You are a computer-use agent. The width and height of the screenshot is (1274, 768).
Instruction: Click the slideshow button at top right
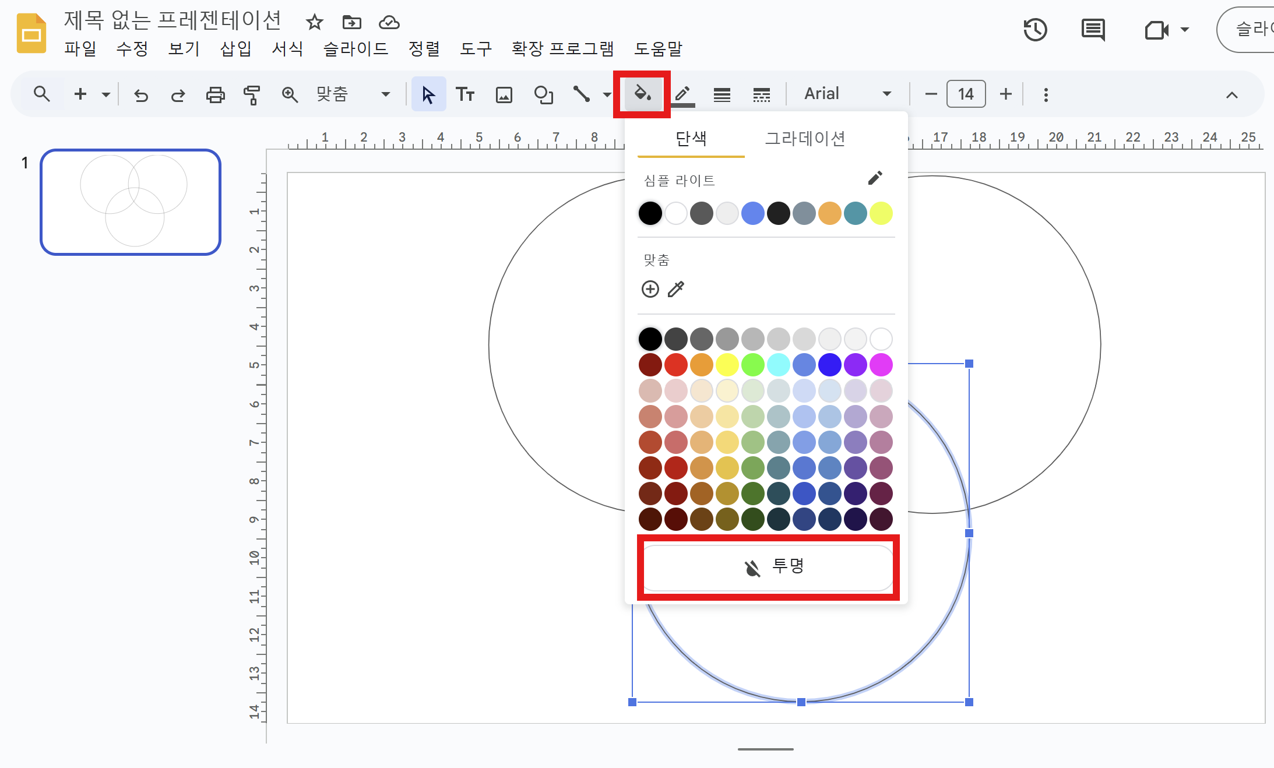pos(1245,30)
